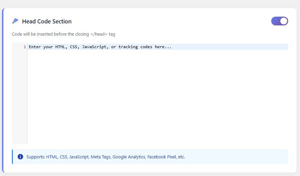Click the code insertion description text

[51, 34]
